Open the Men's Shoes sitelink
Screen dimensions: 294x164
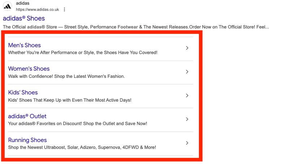click(x=24, y=45)
